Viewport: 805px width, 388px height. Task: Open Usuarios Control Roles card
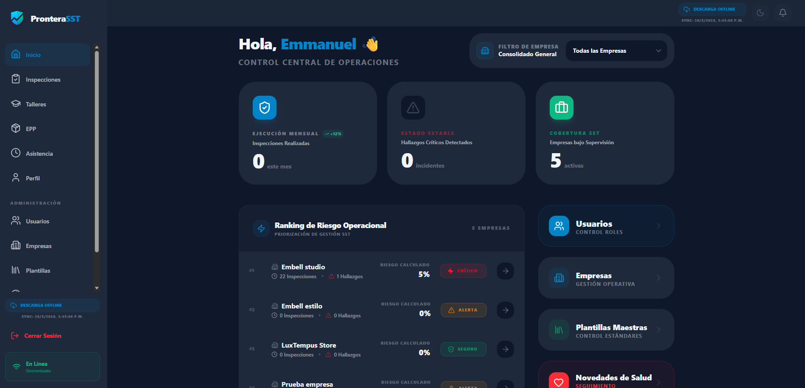point(606,226)
